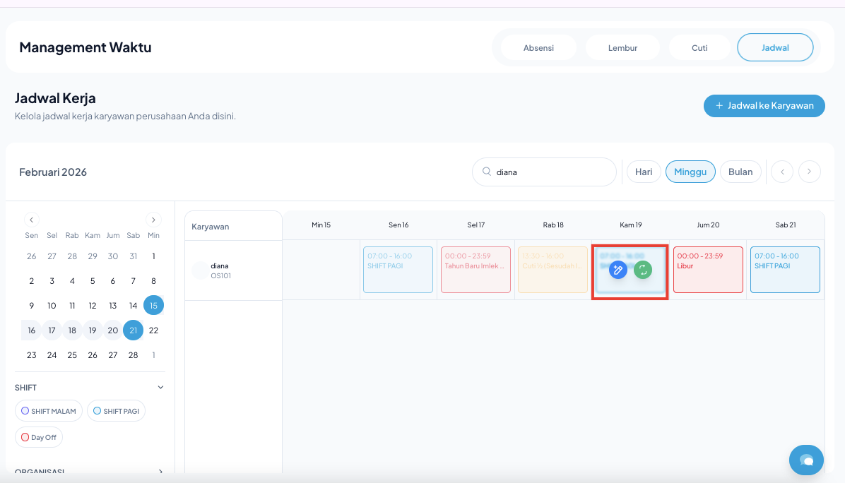The height and width of the screenshot is (483, 845).
Task: Switch to the Absensi tab
Action: pyautogui.click(x=538, y=48)
